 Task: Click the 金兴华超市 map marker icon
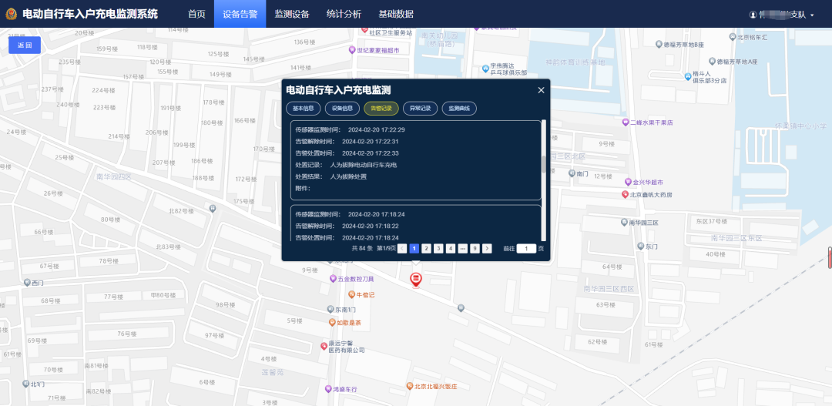[627, 183]
